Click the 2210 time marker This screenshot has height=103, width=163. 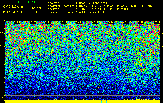157,22
